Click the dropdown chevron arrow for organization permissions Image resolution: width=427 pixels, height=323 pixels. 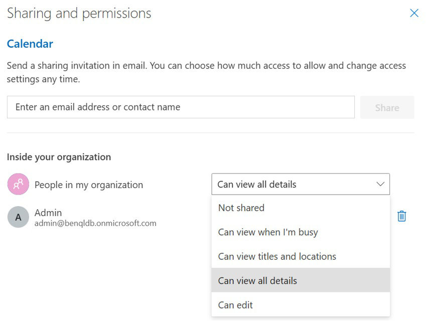[380, 184]
